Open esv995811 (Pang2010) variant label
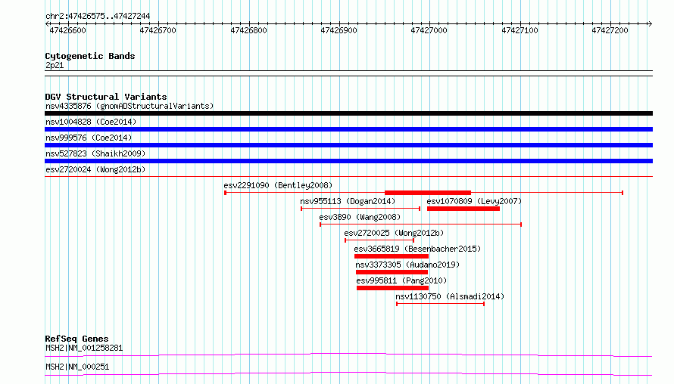This screenshot has width=674, height=384. [401, 280]
